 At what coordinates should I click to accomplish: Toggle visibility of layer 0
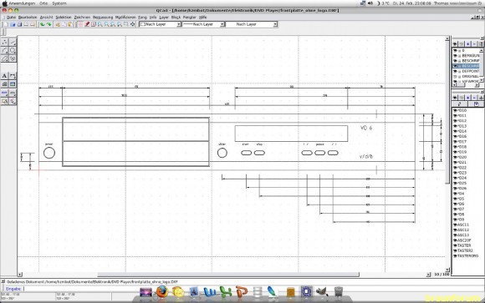pyautogui.click(x=455, y=51)
